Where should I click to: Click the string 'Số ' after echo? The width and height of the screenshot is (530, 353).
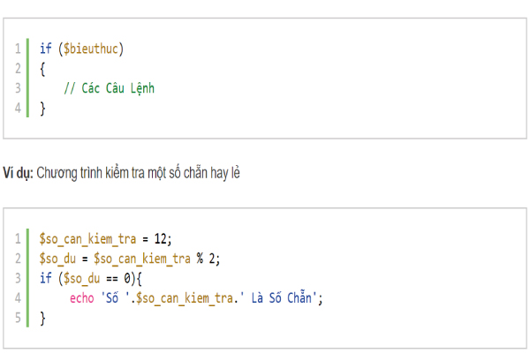[x=115, y=299]
